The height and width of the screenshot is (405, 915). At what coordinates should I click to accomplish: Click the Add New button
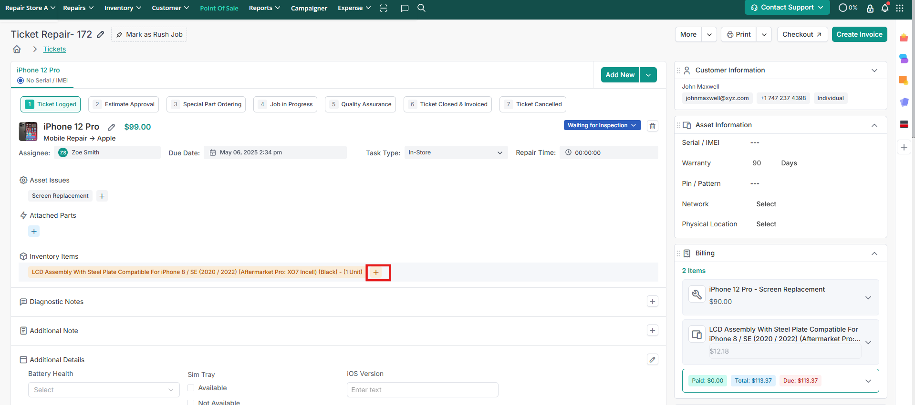620,75
